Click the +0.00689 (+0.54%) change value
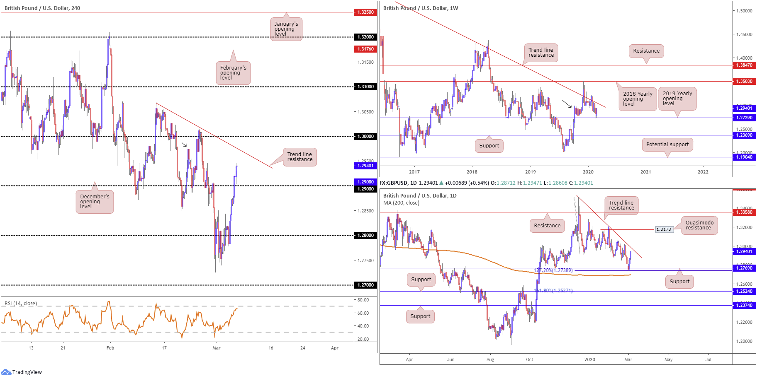This screenshot has width=757, height=376. coord(467,183)
